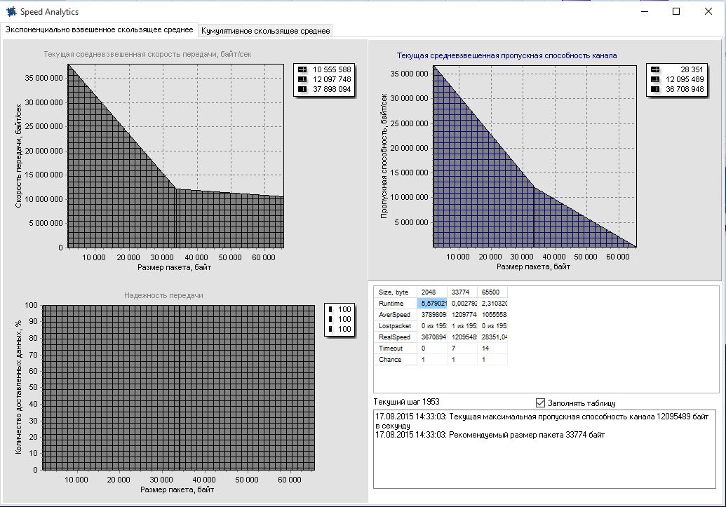The image size is (726, 507).
Task: Select the AverSpeed row header
Action: [x=395, y=314]
